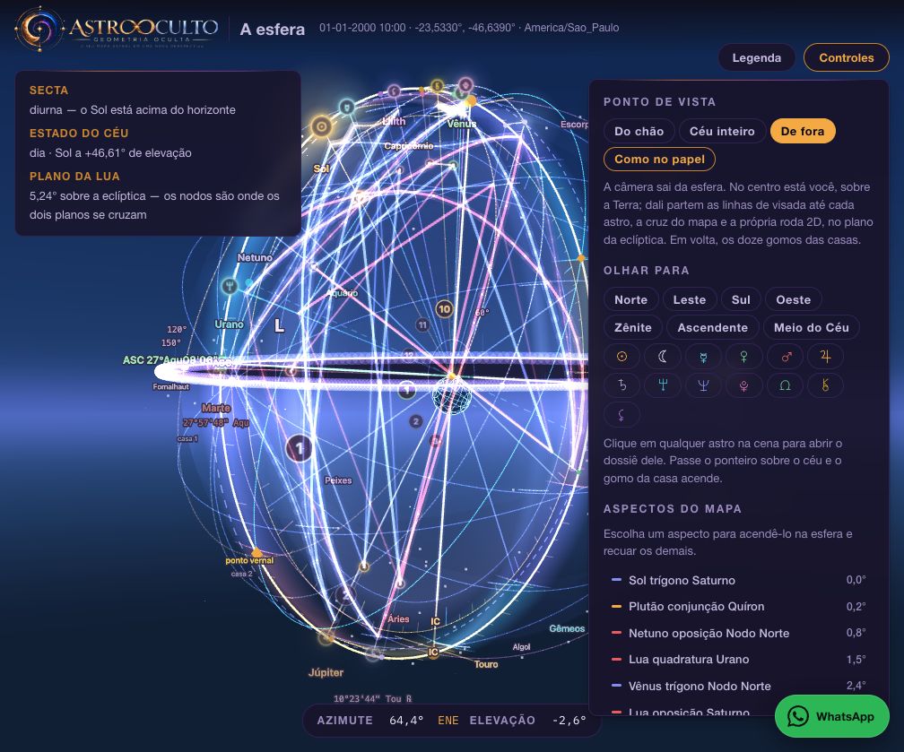
Task: Open the Sun marker dossier on the sphere
Action: [x=321, y=125]
